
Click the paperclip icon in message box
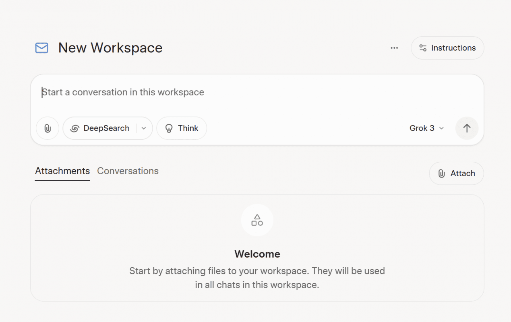pyautogui.click(x=48, y=128)
